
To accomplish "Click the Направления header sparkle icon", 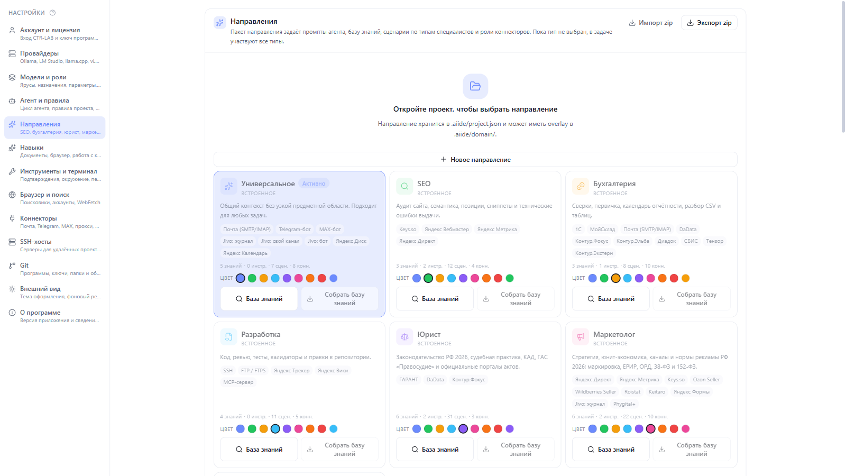I will pyautogui.click(x=220, y=23).
